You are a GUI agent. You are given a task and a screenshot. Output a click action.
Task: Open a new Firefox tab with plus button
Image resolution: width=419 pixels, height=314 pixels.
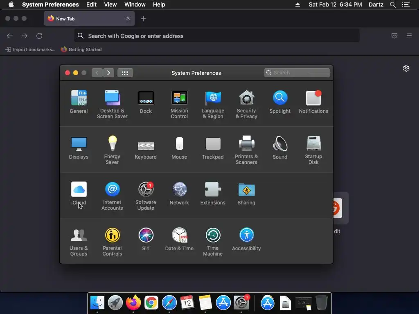pos(144,19)
